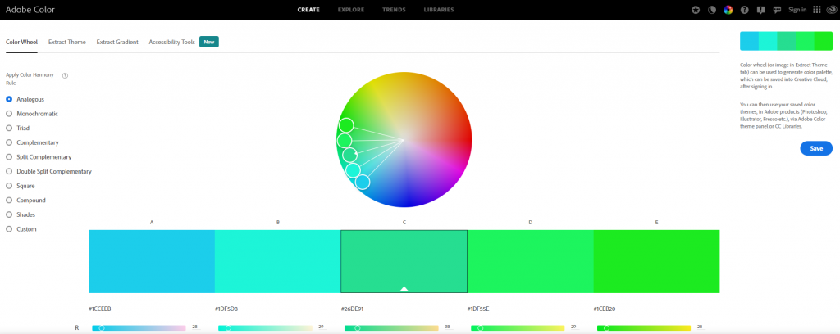
Task: Click the R slider under swatch B
Action: point(265,328)
